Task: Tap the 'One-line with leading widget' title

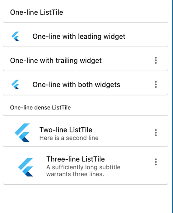Action: (x=79, y=37)
